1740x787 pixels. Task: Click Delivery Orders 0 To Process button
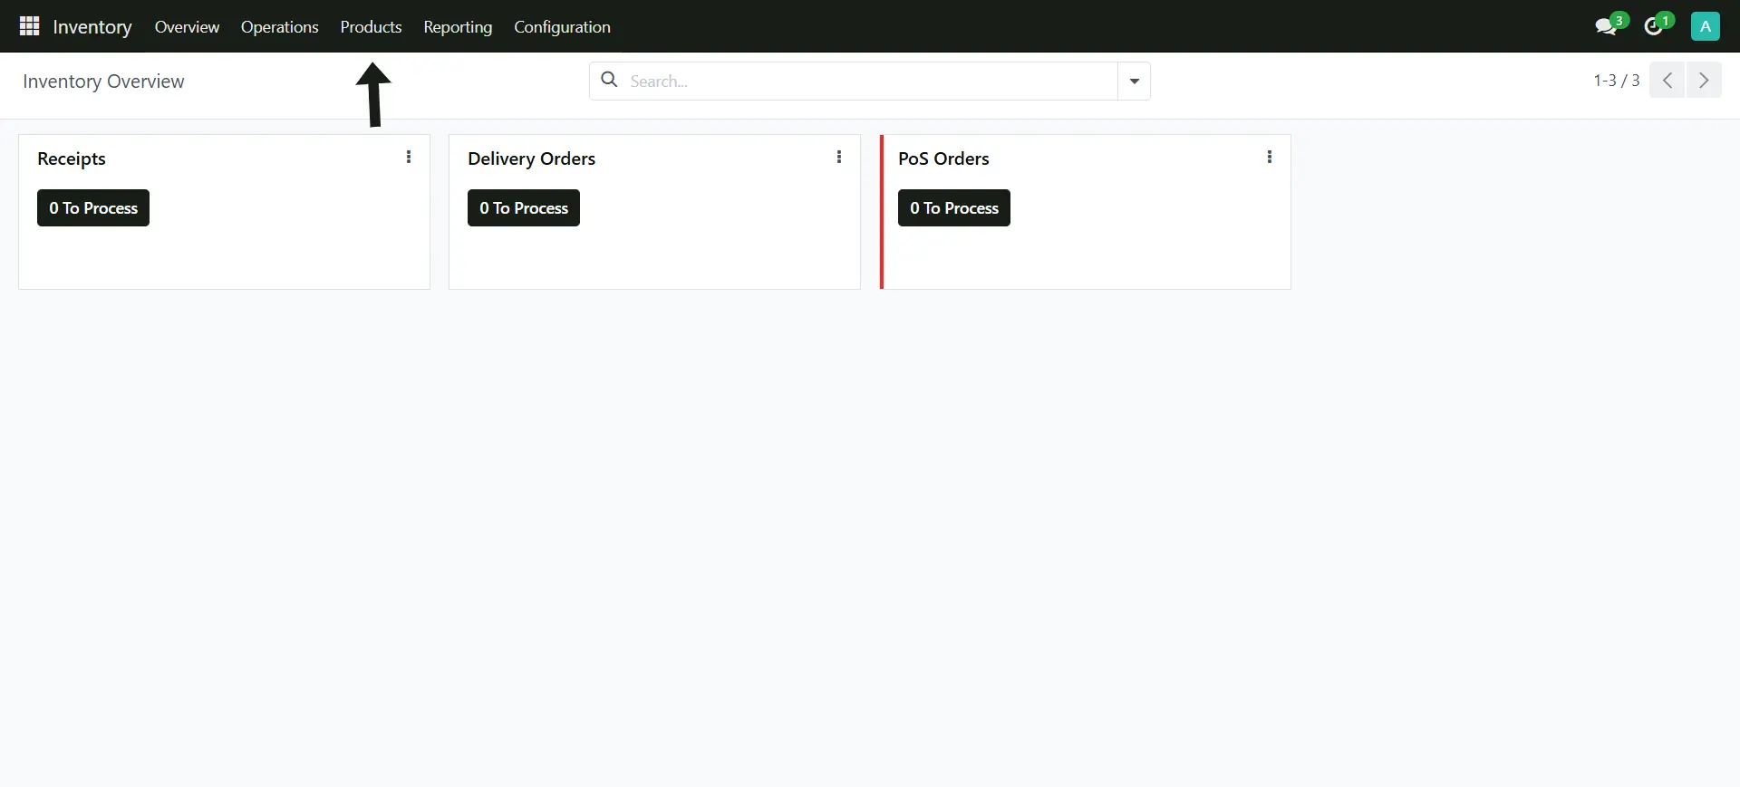(x=524, y=208)
